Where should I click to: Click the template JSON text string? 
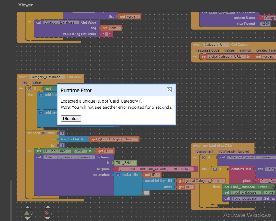tap(156, 169)
